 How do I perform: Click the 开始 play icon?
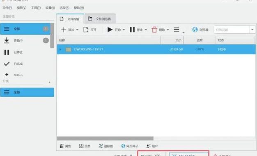tap(110, 30)
